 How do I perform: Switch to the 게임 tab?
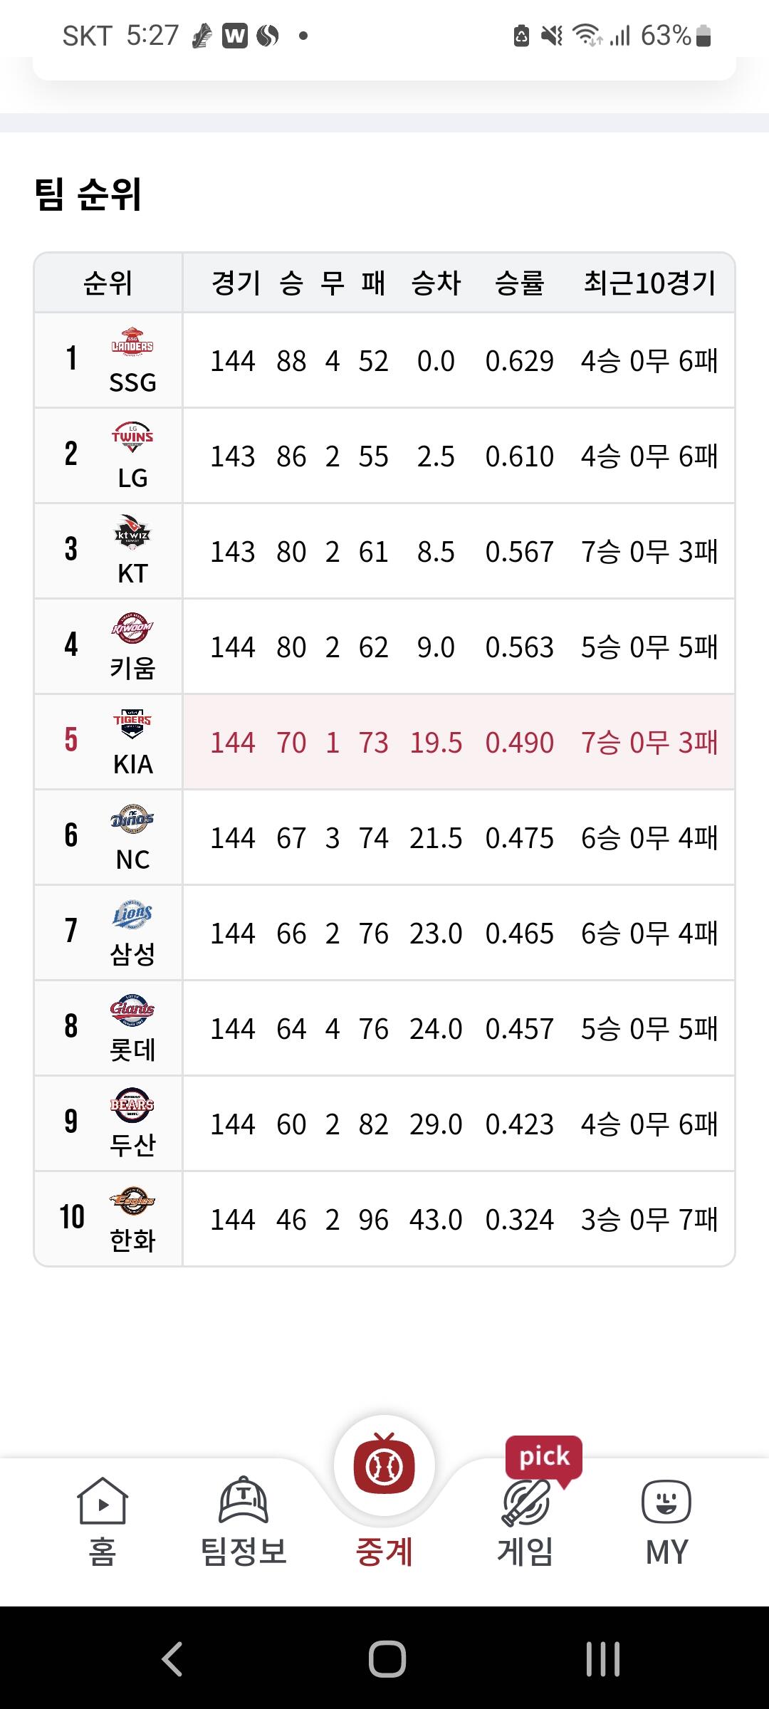pyautogui.click(x=525, y=1520)
